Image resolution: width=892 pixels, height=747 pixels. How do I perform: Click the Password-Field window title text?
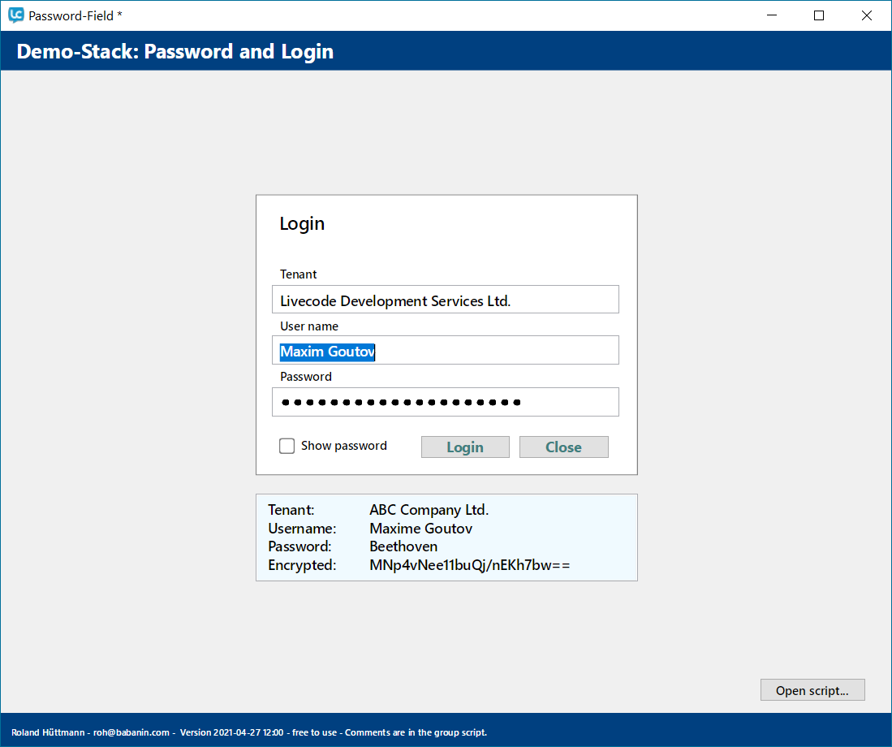click(75, 15)
